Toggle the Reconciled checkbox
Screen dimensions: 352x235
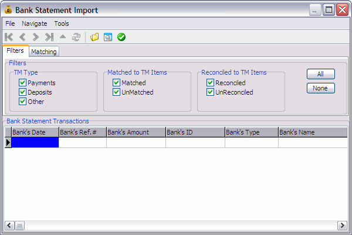pos(210,83)
